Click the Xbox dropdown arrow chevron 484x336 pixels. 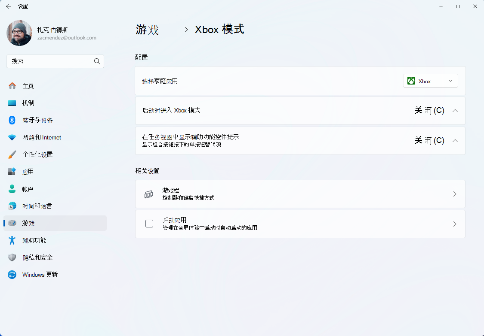point(450,81)
